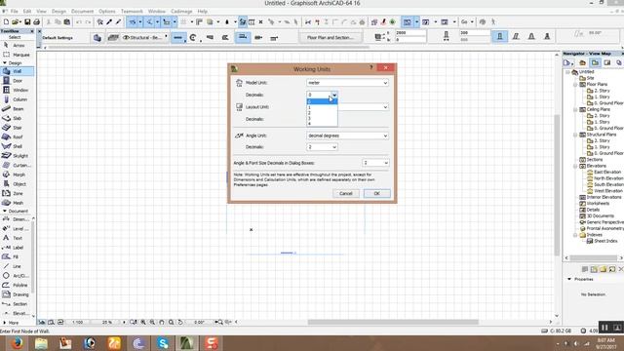Choose the Fill tool

[x=16, y=256]
